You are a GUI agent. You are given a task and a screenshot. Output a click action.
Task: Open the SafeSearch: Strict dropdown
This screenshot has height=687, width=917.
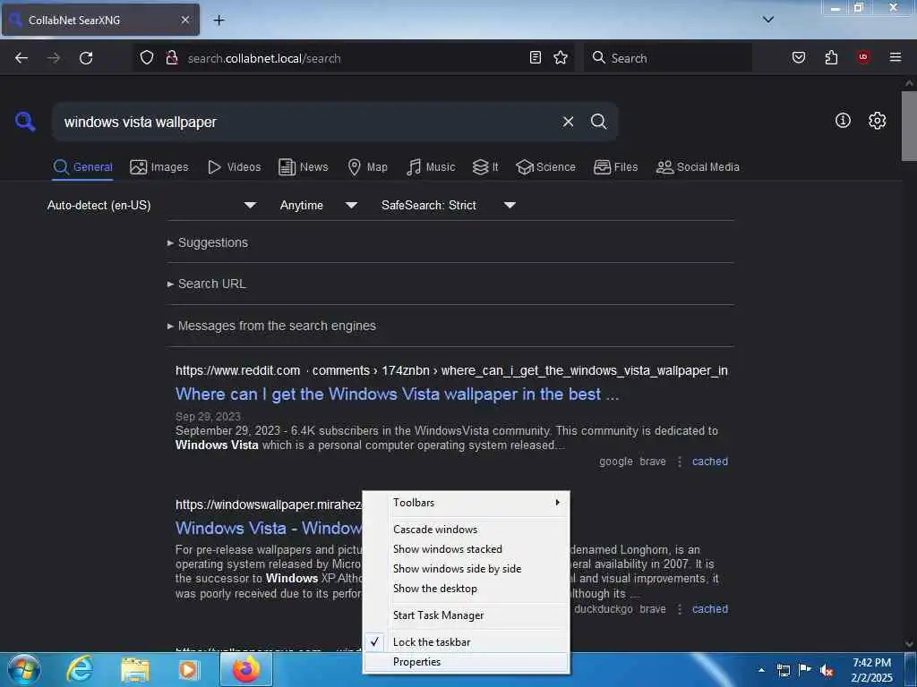[448, 205]
